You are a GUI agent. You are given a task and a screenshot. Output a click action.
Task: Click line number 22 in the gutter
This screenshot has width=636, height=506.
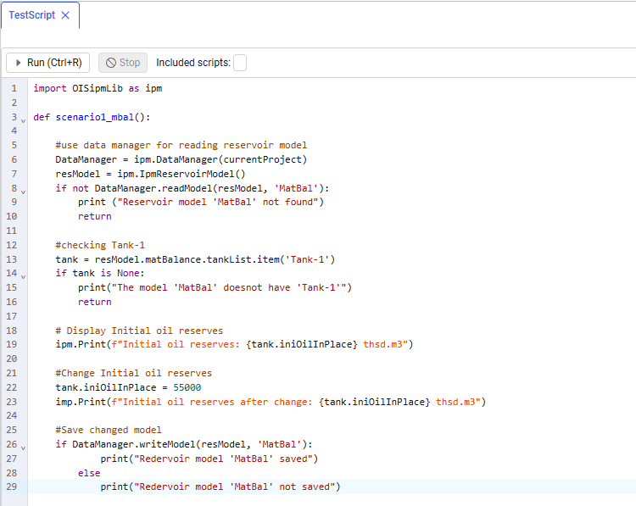point(12,387)
